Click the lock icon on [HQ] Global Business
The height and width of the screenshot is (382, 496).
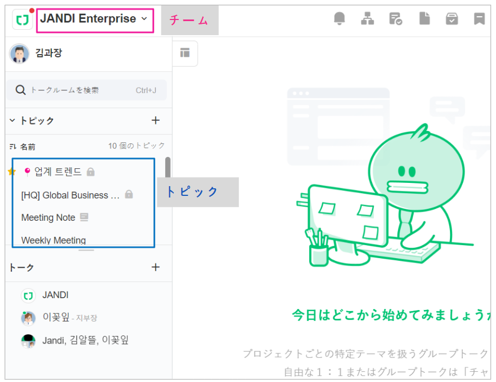pos(129,194)
